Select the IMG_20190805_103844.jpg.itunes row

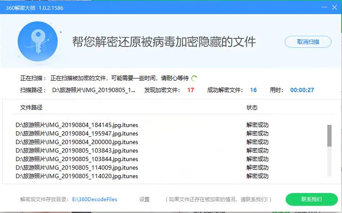pos(77,159)
